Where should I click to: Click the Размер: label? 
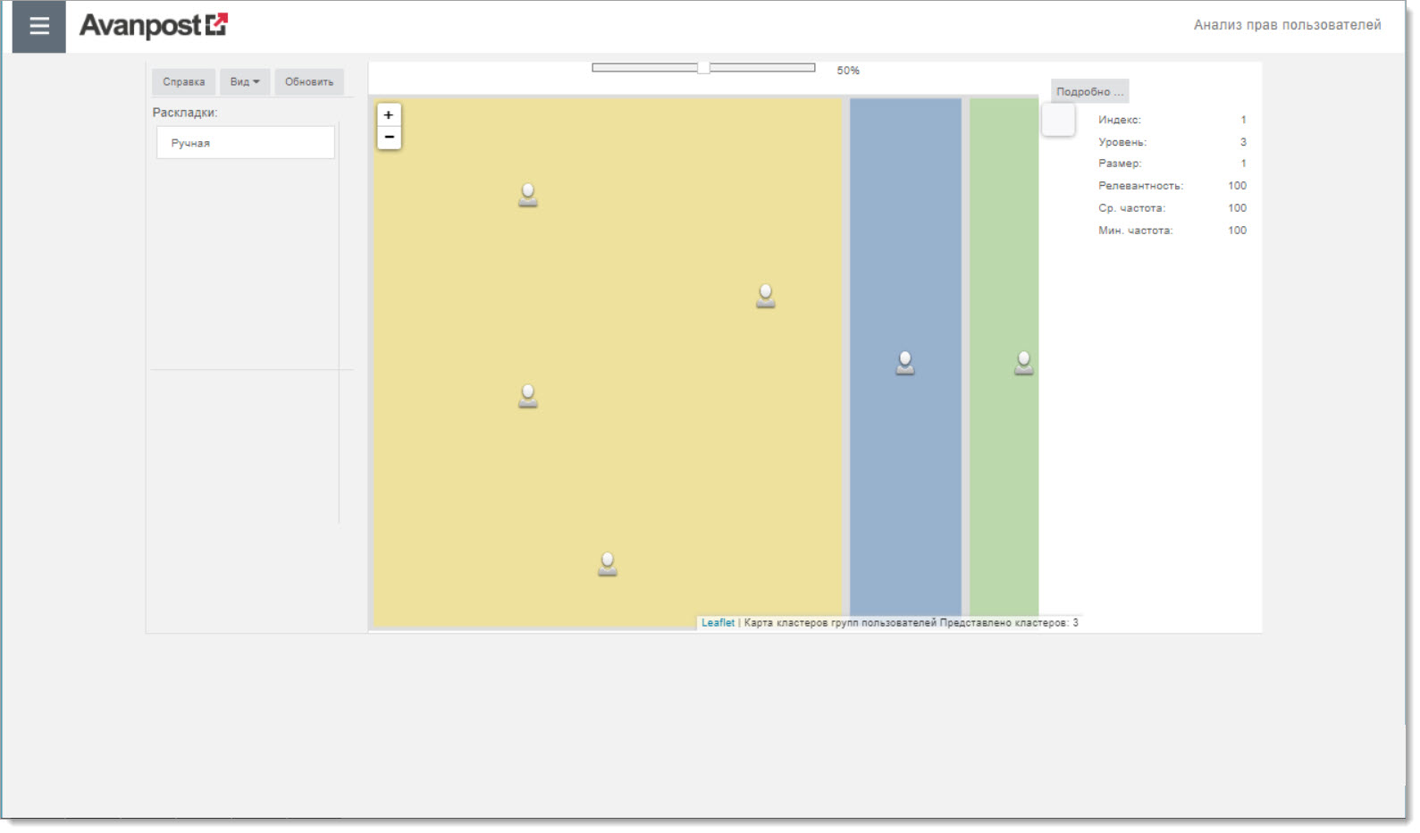(1120, 164)
